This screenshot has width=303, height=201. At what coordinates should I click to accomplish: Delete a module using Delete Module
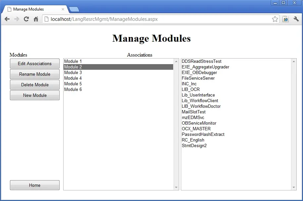click(x=34, y=85)
